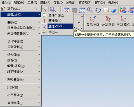This screenshot has height=107, width=134.
Task: Open the 分析(L) menu
Action: pyautogui.click(x=70, y=3)
